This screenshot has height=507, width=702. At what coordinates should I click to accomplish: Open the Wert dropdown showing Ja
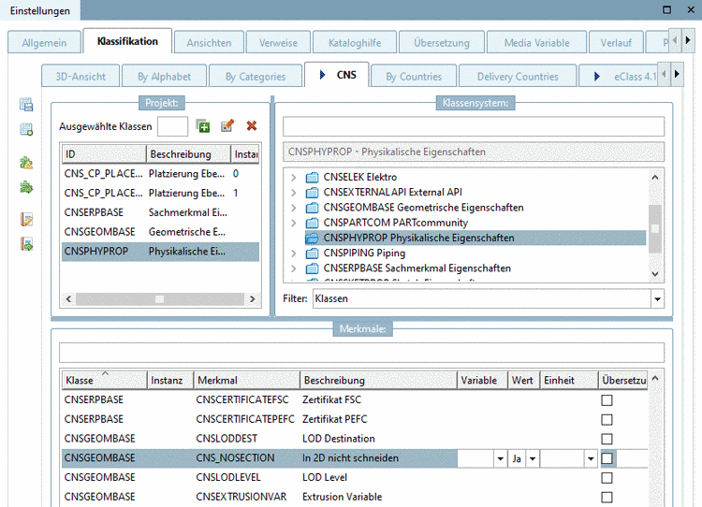tap(533, 458)
